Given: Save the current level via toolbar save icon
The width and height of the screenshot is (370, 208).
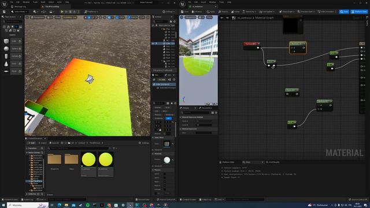Looking at the screenshot, I should [4, 12].
